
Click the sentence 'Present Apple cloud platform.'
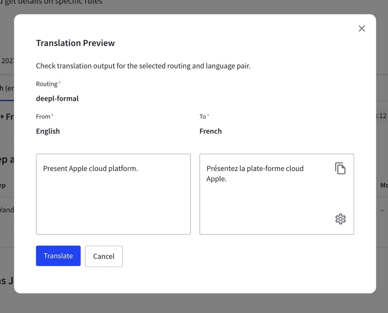91,168
